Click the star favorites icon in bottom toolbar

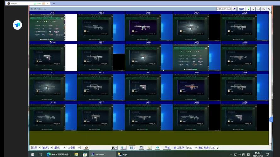coord(149,148)
